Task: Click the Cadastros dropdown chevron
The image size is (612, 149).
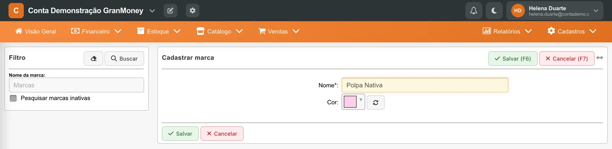Action: 593,31
